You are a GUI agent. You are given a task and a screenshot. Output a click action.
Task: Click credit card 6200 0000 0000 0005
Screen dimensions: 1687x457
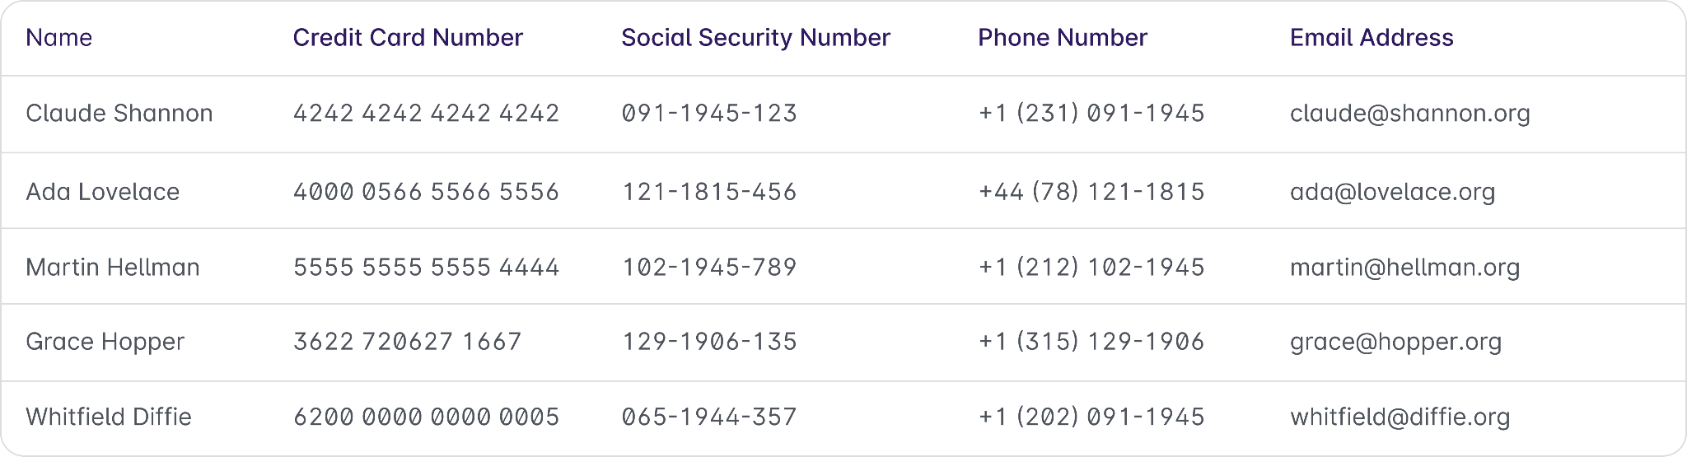(426, 417)
